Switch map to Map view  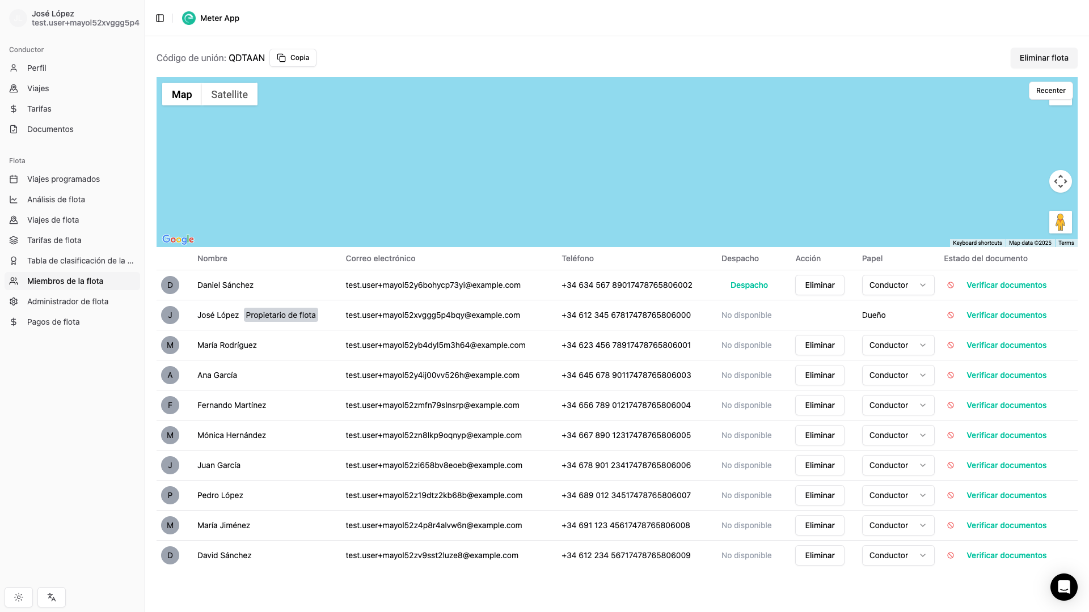point(181,95)
